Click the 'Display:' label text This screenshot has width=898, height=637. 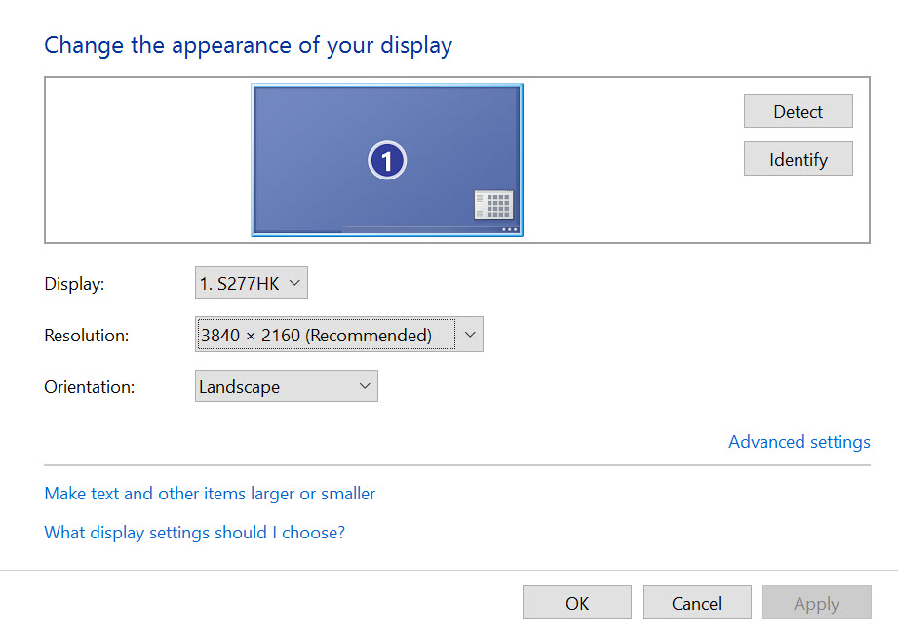click(74, 284)
